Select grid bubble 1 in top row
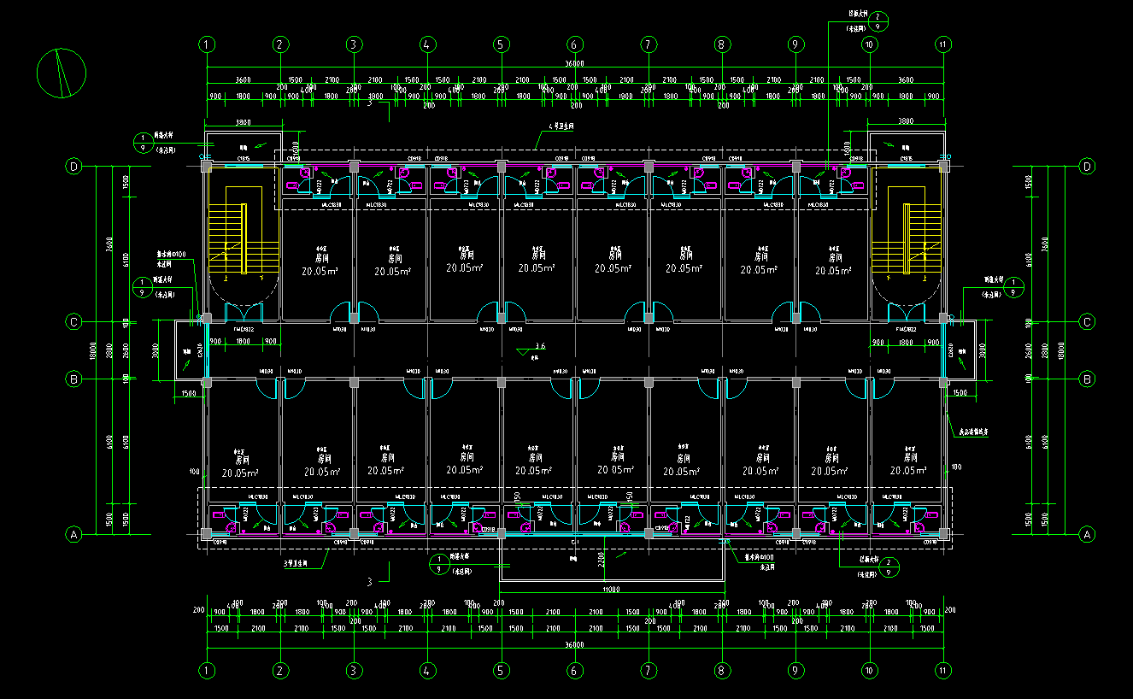 (206, 44)
